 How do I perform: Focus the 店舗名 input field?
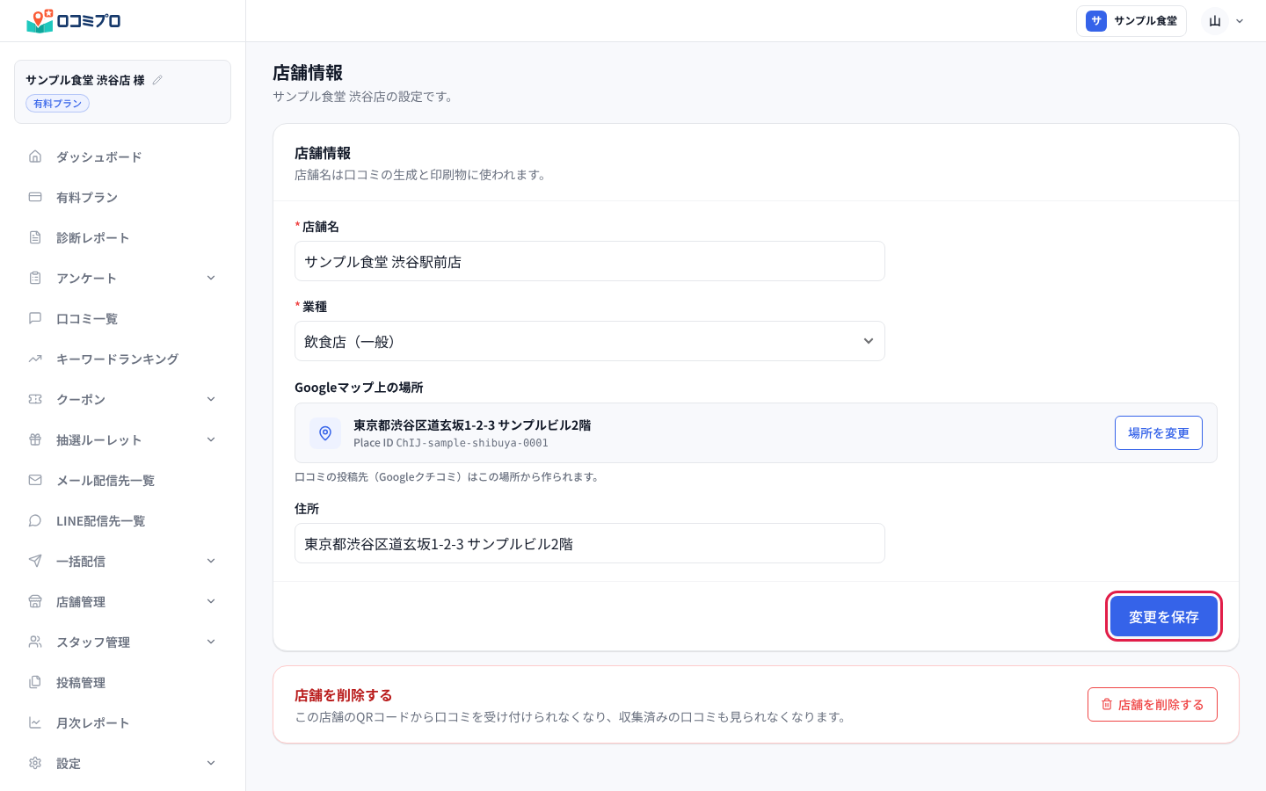[x=590, y=261]
